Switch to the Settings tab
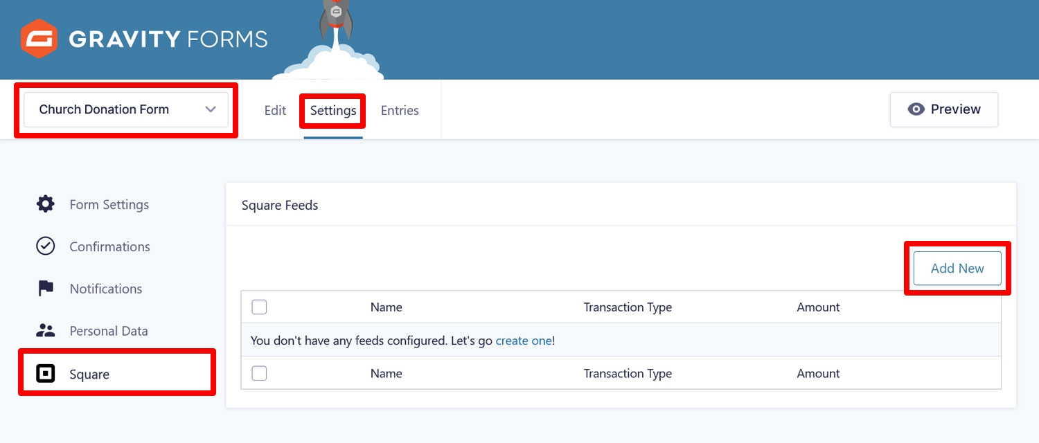 coord(333,110)
